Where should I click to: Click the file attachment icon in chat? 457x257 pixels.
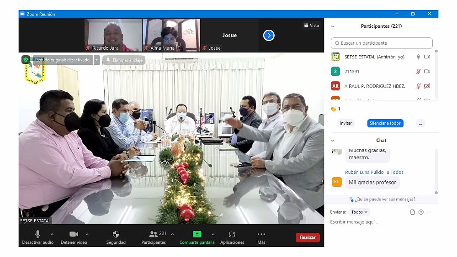(x=413, y=212)
